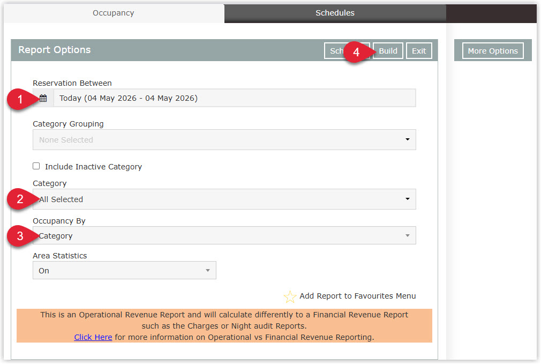Switch to the Occupancy tab
Screen dimensions: 541x364
coord(114,13)
